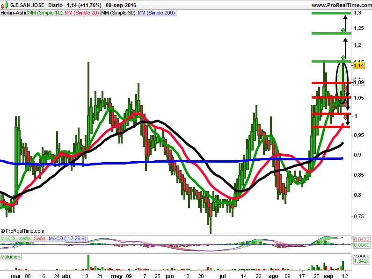Viewport: 372px width, 279px height.
Task: Click the 1.342k volume value label
Action: click(362, 261)
